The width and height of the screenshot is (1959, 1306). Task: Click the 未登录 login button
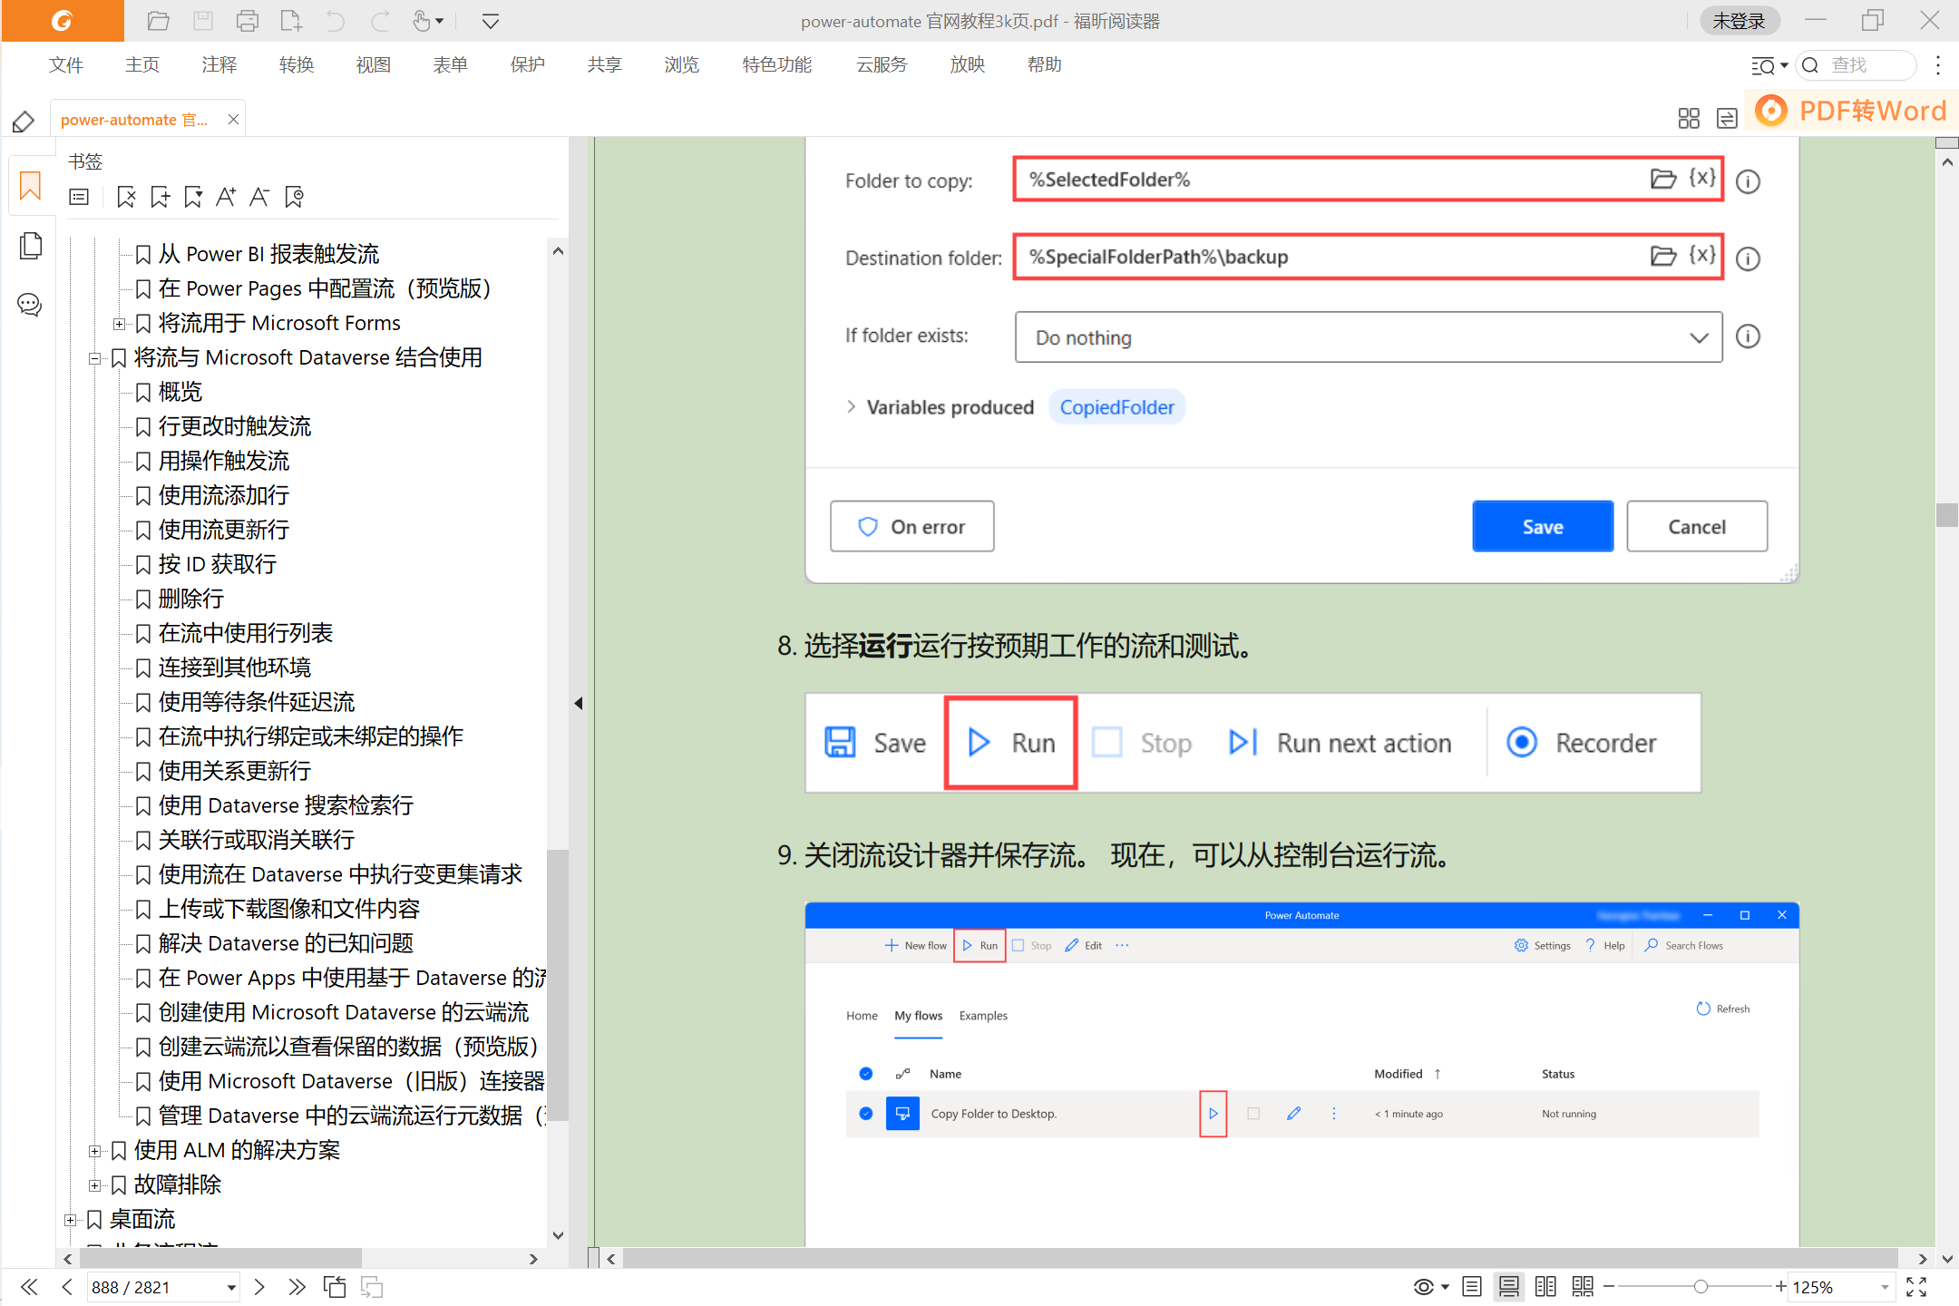tap(1739, 21)
